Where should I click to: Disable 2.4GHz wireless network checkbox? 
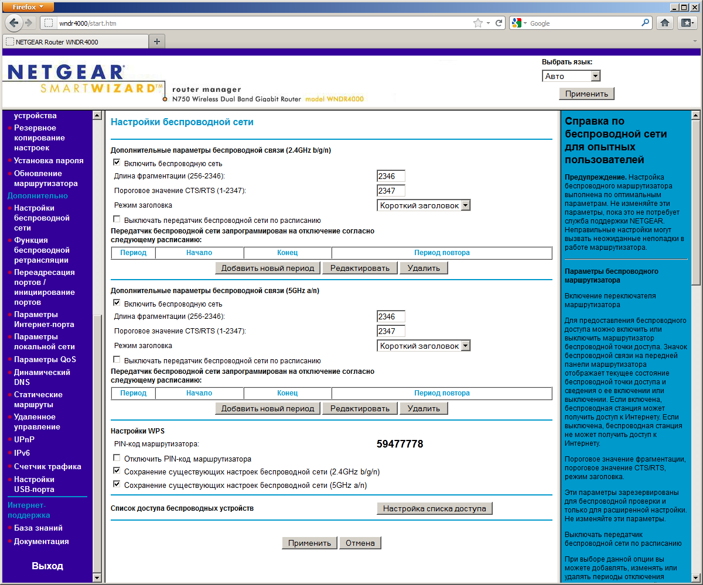[117, 163]
